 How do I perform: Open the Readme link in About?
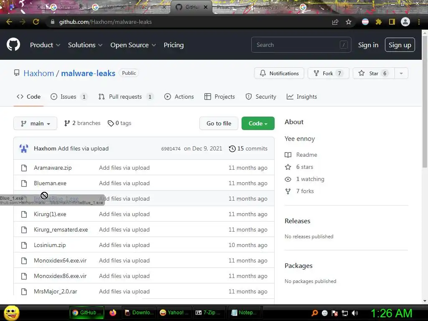coord(301,155)
